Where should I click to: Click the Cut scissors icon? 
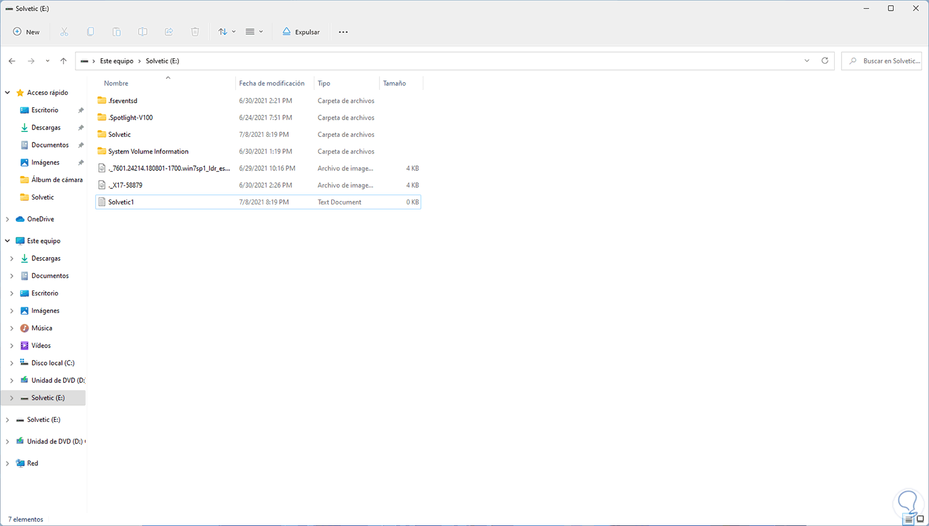click(64, 32)
